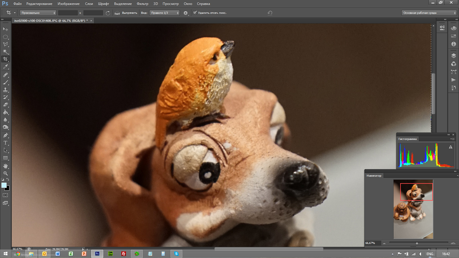Click the foreground color swatch
Screen dimensions: 459x258
[x=4, y=185]
